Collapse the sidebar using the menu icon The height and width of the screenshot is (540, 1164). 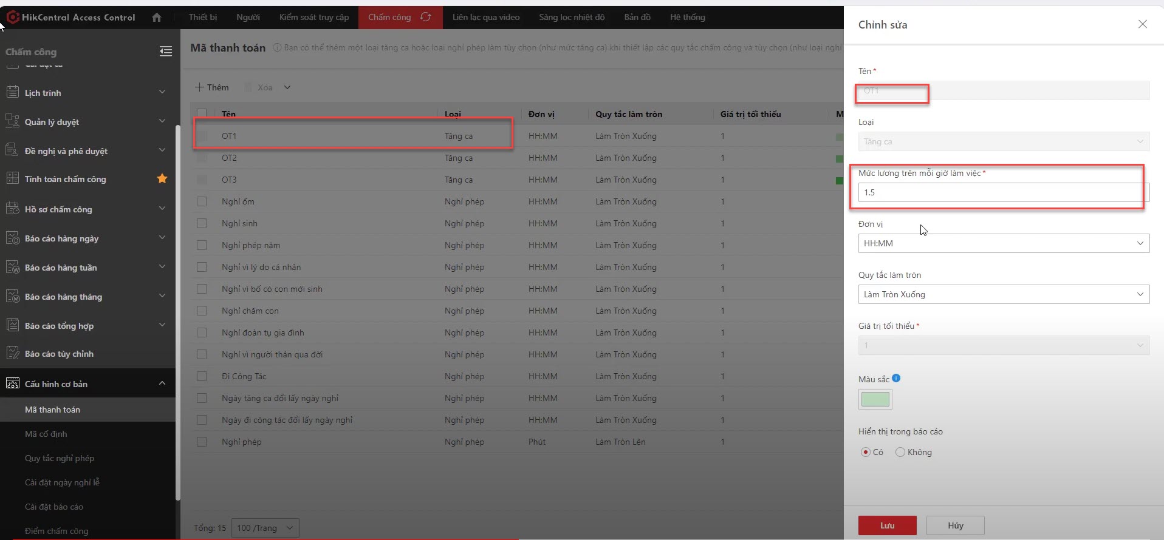click(x=165, y=52)
